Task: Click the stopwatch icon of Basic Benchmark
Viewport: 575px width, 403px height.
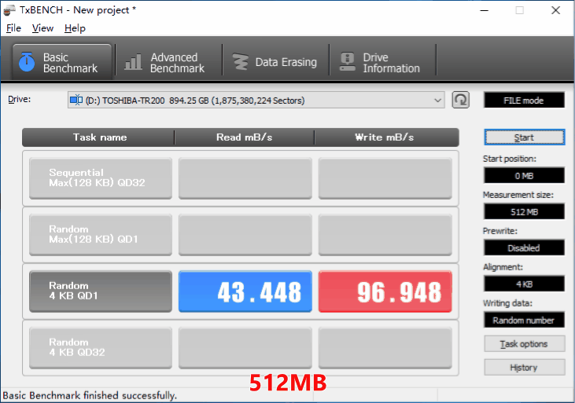Action: pos(27,62)
